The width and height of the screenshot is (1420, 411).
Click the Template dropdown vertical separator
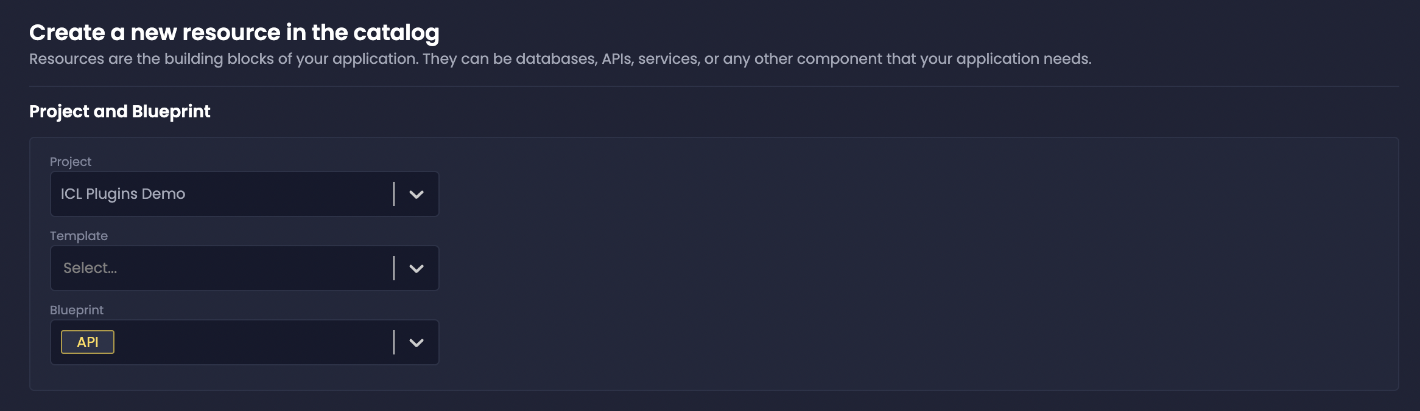(x=394, y=268)
